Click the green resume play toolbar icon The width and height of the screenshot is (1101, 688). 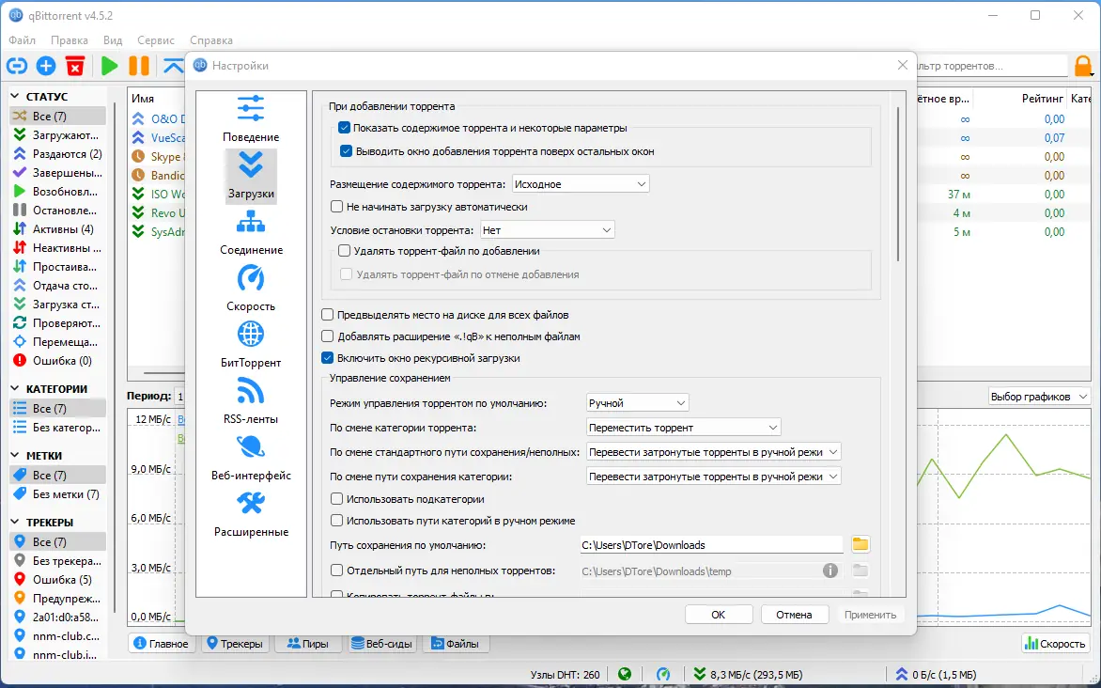point(109,66)
